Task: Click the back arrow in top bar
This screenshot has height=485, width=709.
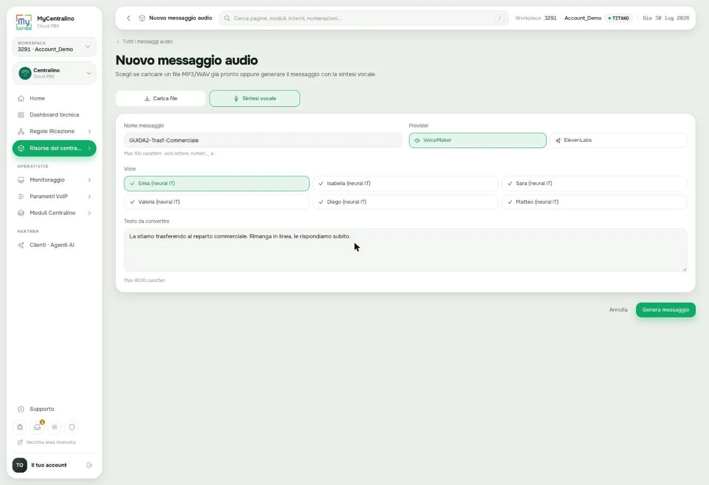Action: 129,18
